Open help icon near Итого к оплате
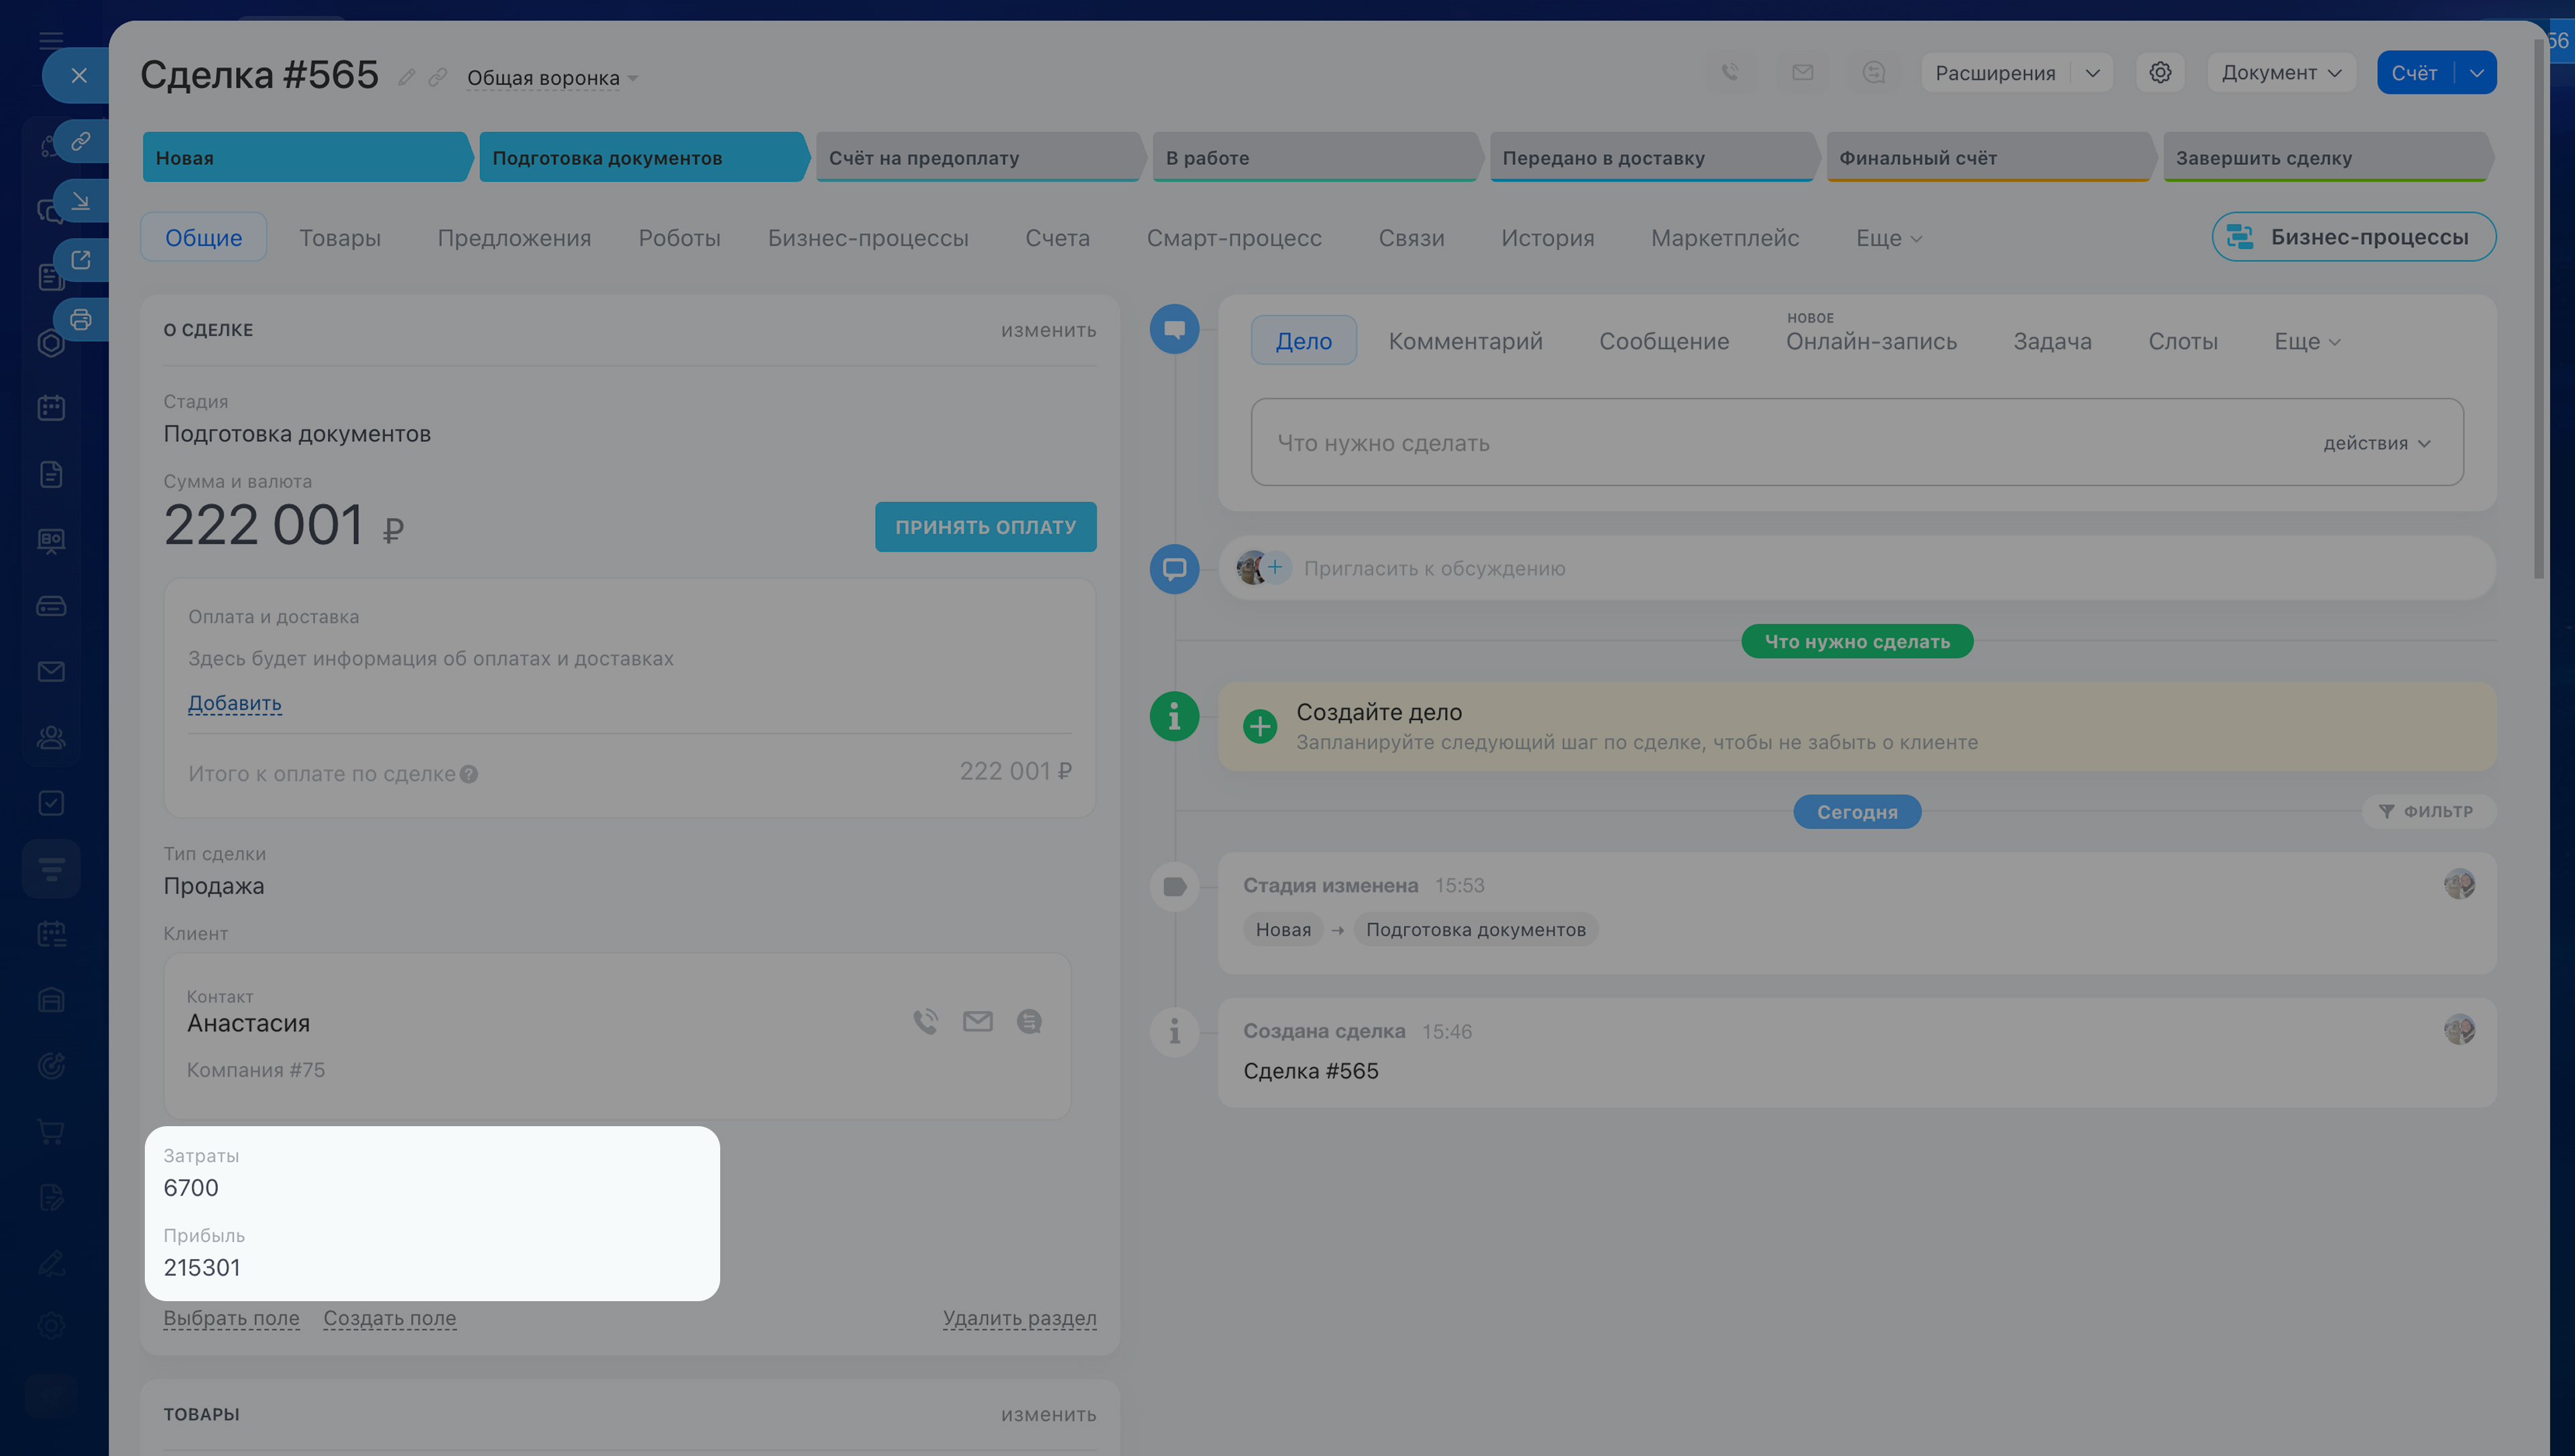2575x1456 pixels. (x=469, y=774)
